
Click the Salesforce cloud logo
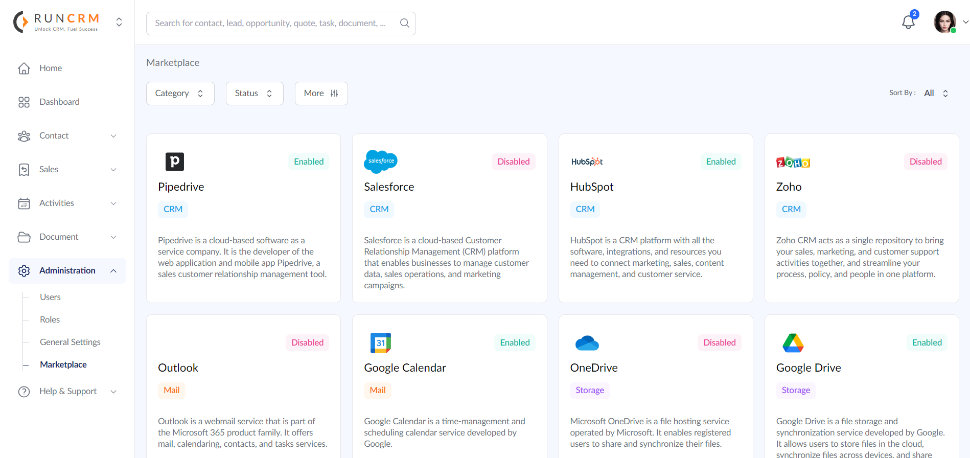[380, 162]
